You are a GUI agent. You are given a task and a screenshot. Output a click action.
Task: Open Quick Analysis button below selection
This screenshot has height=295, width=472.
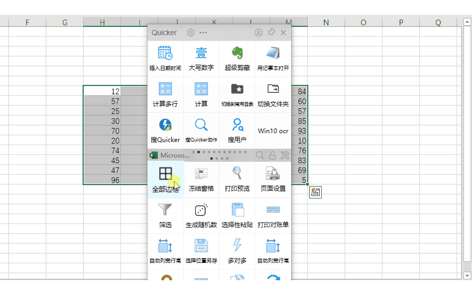[315, 192]
